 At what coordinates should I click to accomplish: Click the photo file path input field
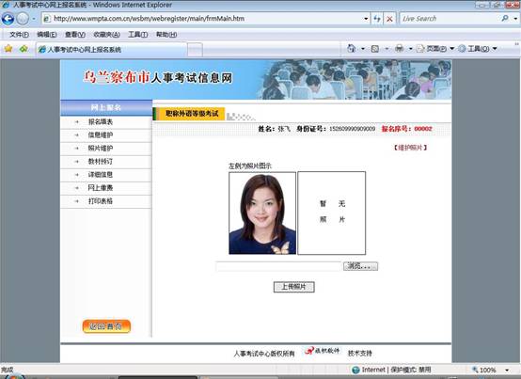click(278, 266)
